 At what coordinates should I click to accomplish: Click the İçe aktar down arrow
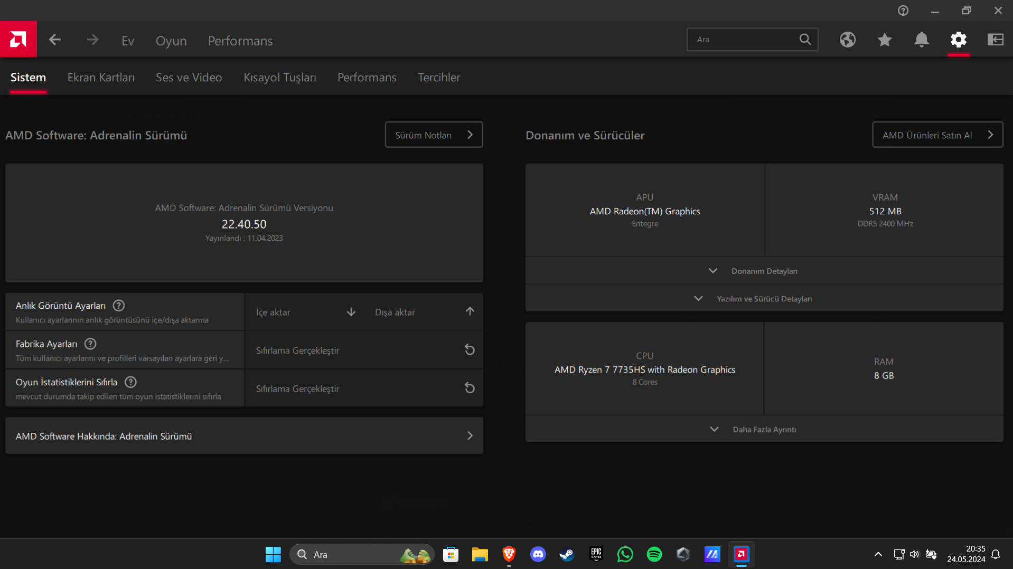click(x=351, y=312)
